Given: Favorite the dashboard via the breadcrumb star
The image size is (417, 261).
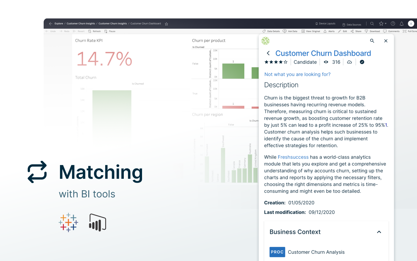Looking at the screenshot, I should click(x=166, y=24).
